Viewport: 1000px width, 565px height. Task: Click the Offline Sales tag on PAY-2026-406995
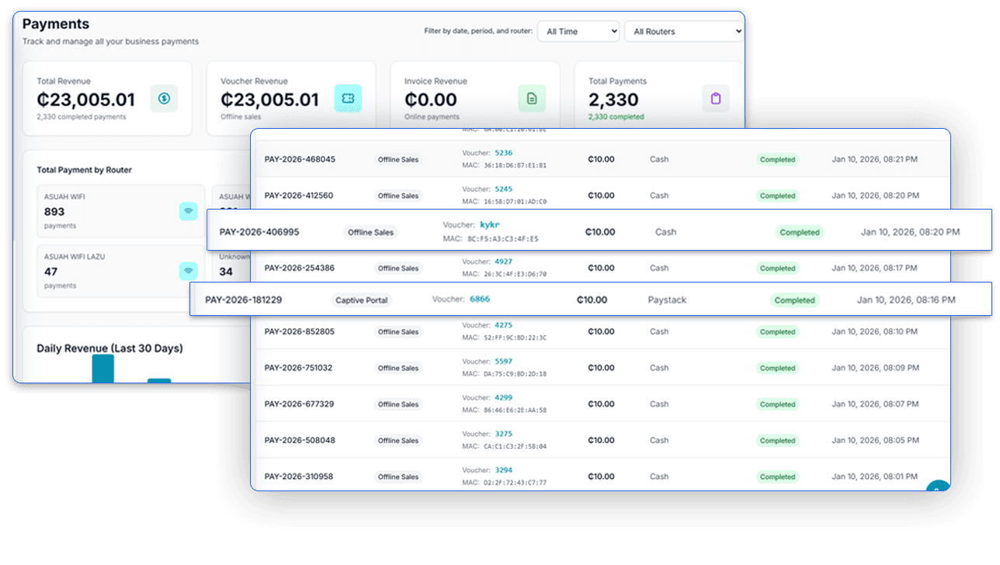[370, 231]
